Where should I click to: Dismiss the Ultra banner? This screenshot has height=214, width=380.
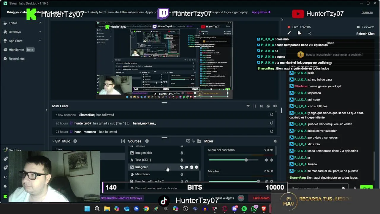[x=367, y=12]
